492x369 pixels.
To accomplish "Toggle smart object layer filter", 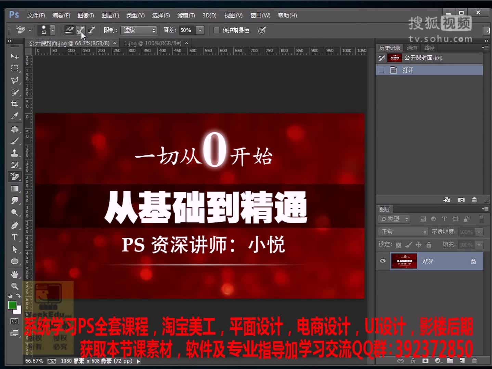I will [466, 219].
